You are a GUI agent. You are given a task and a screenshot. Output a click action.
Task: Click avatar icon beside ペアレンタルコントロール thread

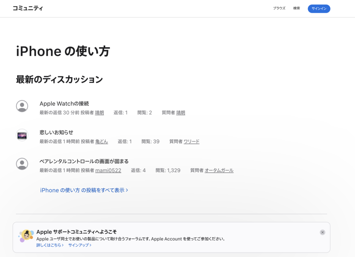[x=22, y=164]
